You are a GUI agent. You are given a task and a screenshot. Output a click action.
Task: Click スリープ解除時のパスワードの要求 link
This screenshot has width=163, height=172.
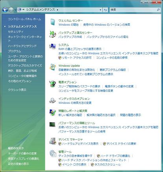click(79, 86)
